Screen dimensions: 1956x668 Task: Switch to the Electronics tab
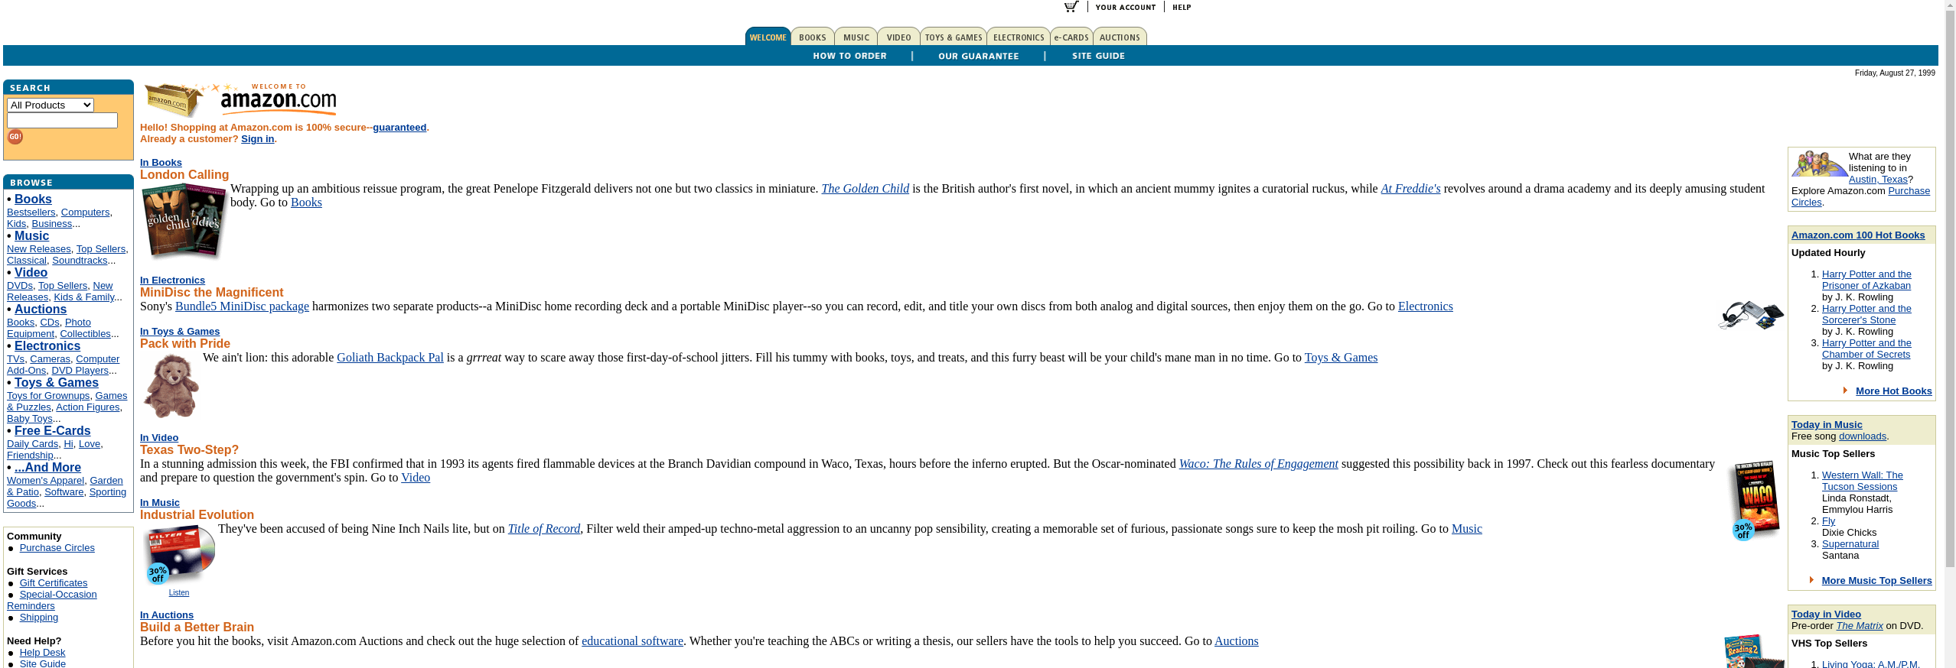click(x=1019, y=37)
